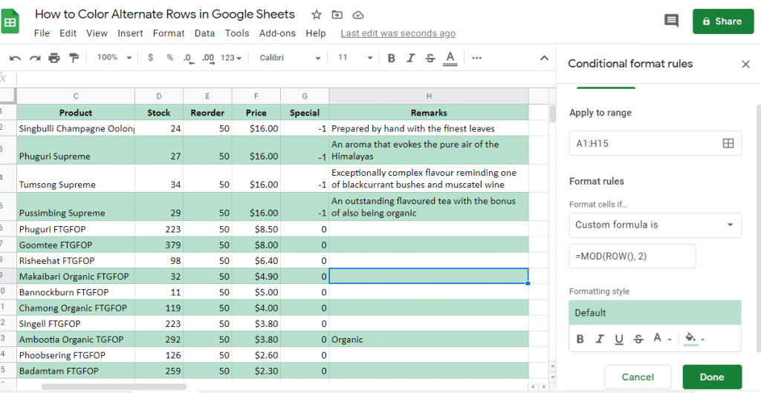Select the paint format tool
Screen dimensions: 761x393
(74, 58)
